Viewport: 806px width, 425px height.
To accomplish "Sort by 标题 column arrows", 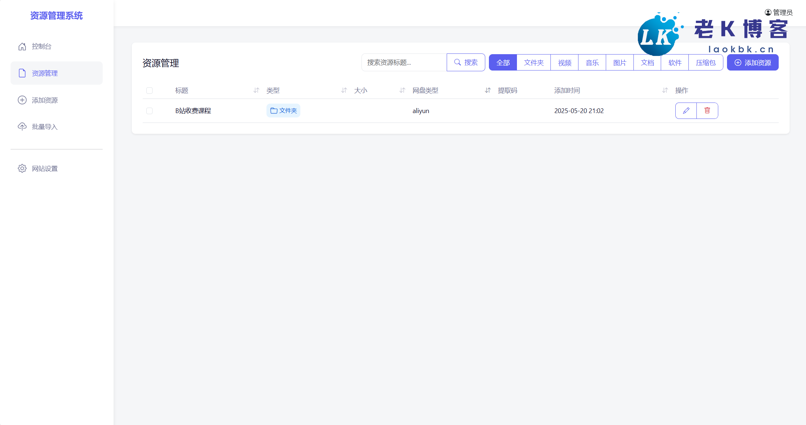I will [256, 90].
